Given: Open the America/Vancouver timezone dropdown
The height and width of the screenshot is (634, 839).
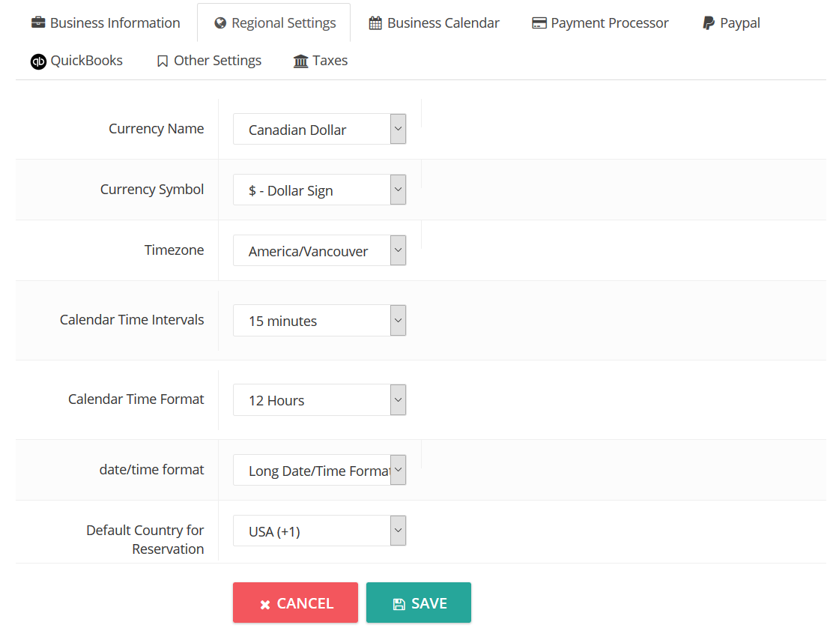Looking at the screenshot, I should (319, 250).
